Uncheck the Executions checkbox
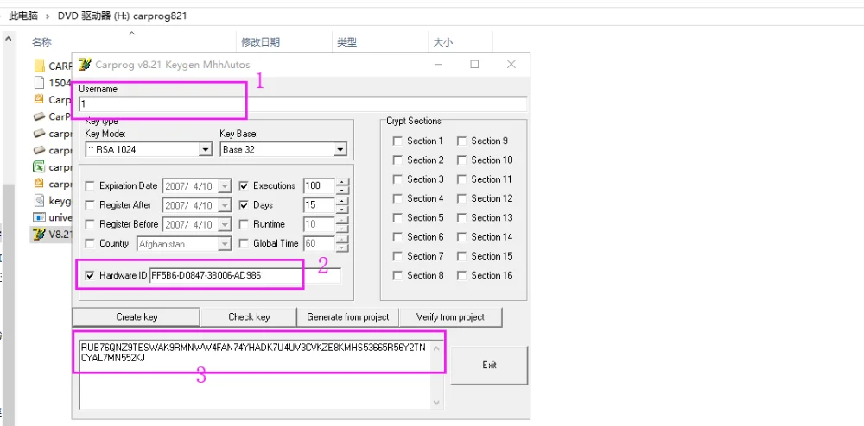 [244, 185]
